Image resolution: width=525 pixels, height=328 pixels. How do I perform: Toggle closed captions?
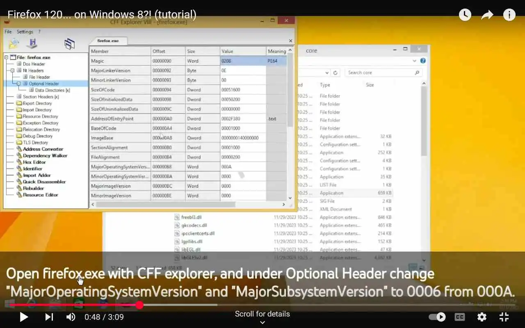coord(460,317)
